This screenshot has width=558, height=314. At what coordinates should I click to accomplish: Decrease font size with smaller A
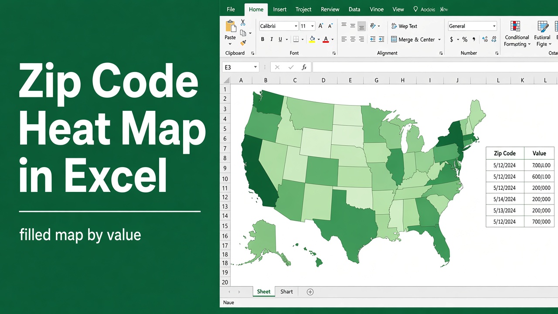coord(330,26)
